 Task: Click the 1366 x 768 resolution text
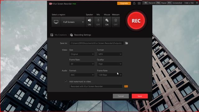(189, 3)
